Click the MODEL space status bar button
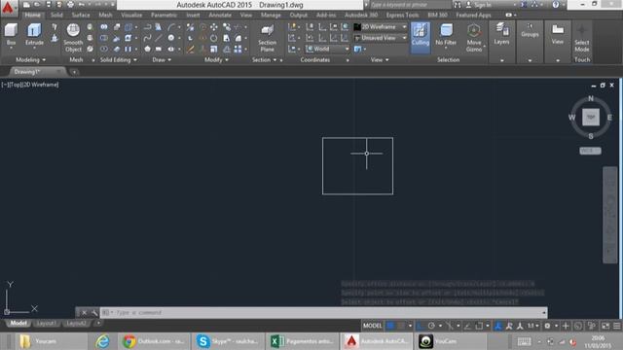The image size is (623, 350). 372,326
